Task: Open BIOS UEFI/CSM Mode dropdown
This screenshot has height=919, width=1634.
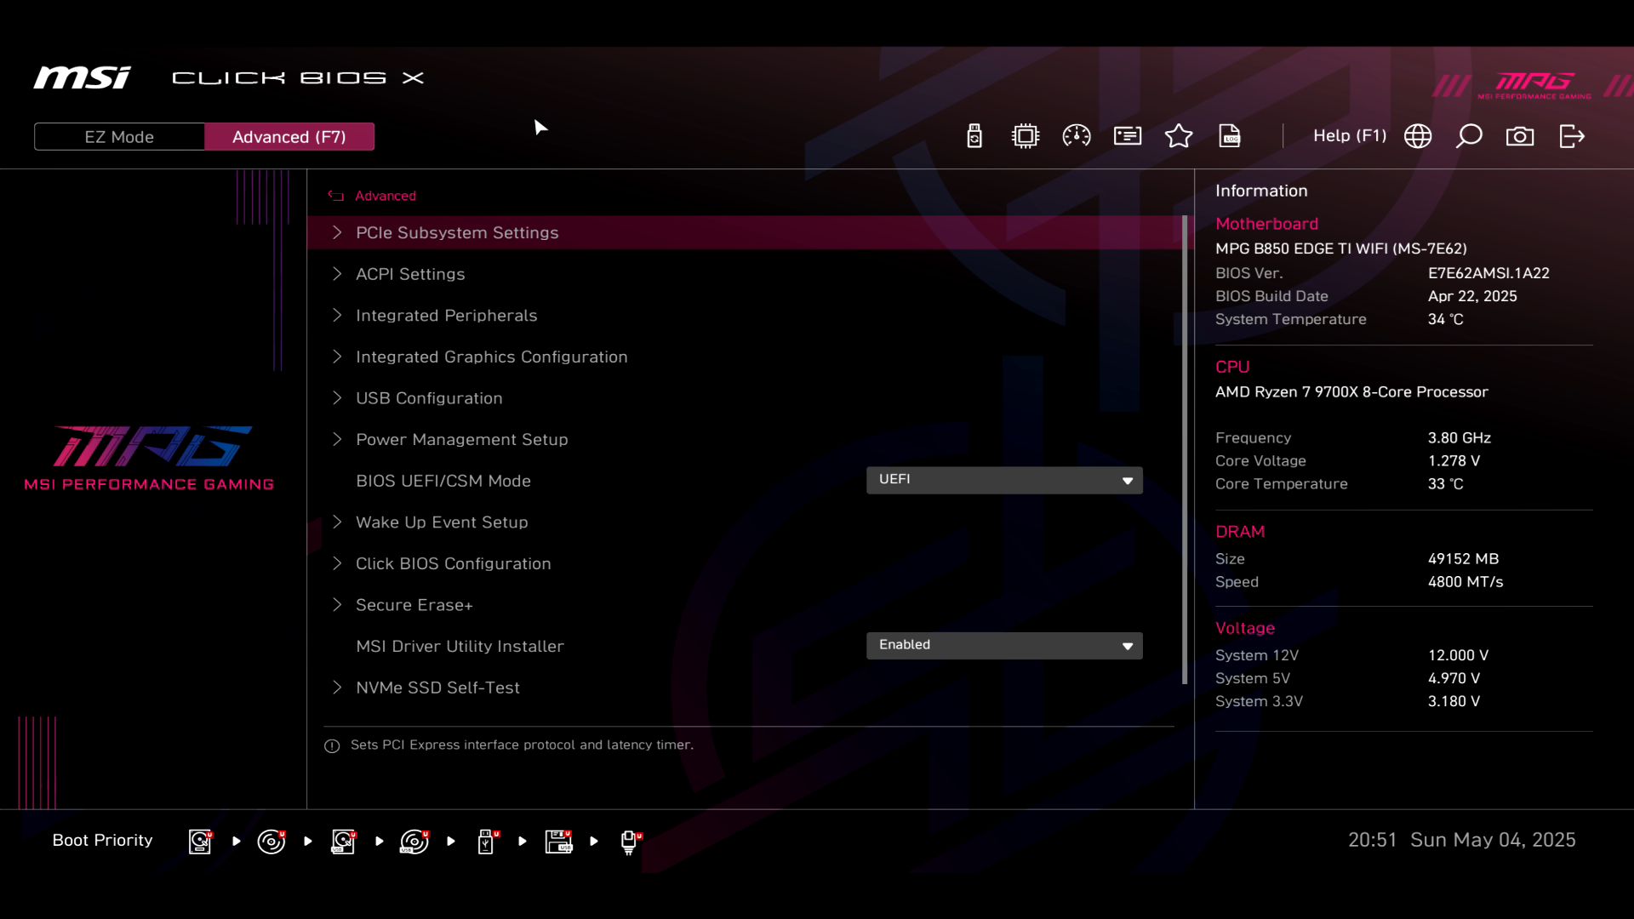Action: pos(1004,480)
